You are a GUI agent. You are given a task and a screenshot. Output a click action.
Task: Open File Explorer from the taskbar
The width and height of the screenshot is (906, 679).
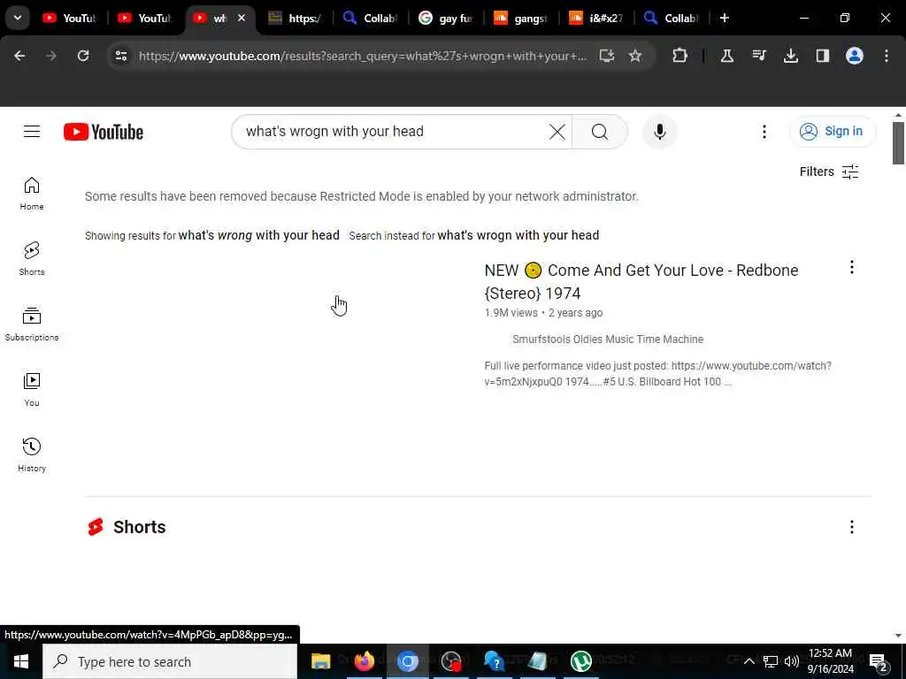click(x=320, y=661)
